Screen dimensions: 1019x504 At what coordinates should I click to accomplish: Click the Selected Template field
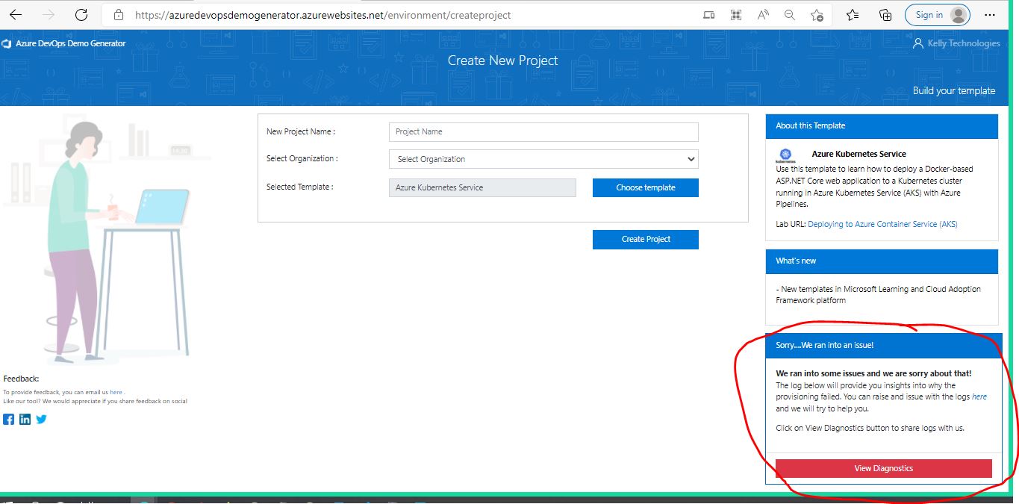point(482,187)
